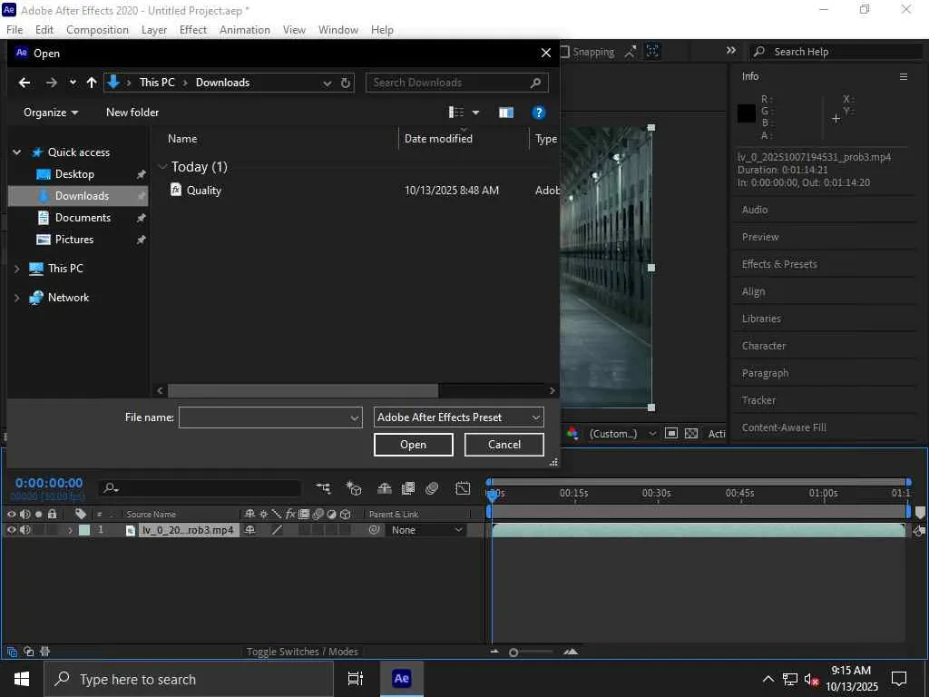Show the preview pane in Open dialog
The width and height of the screenshot is (929, 697).
506,113
